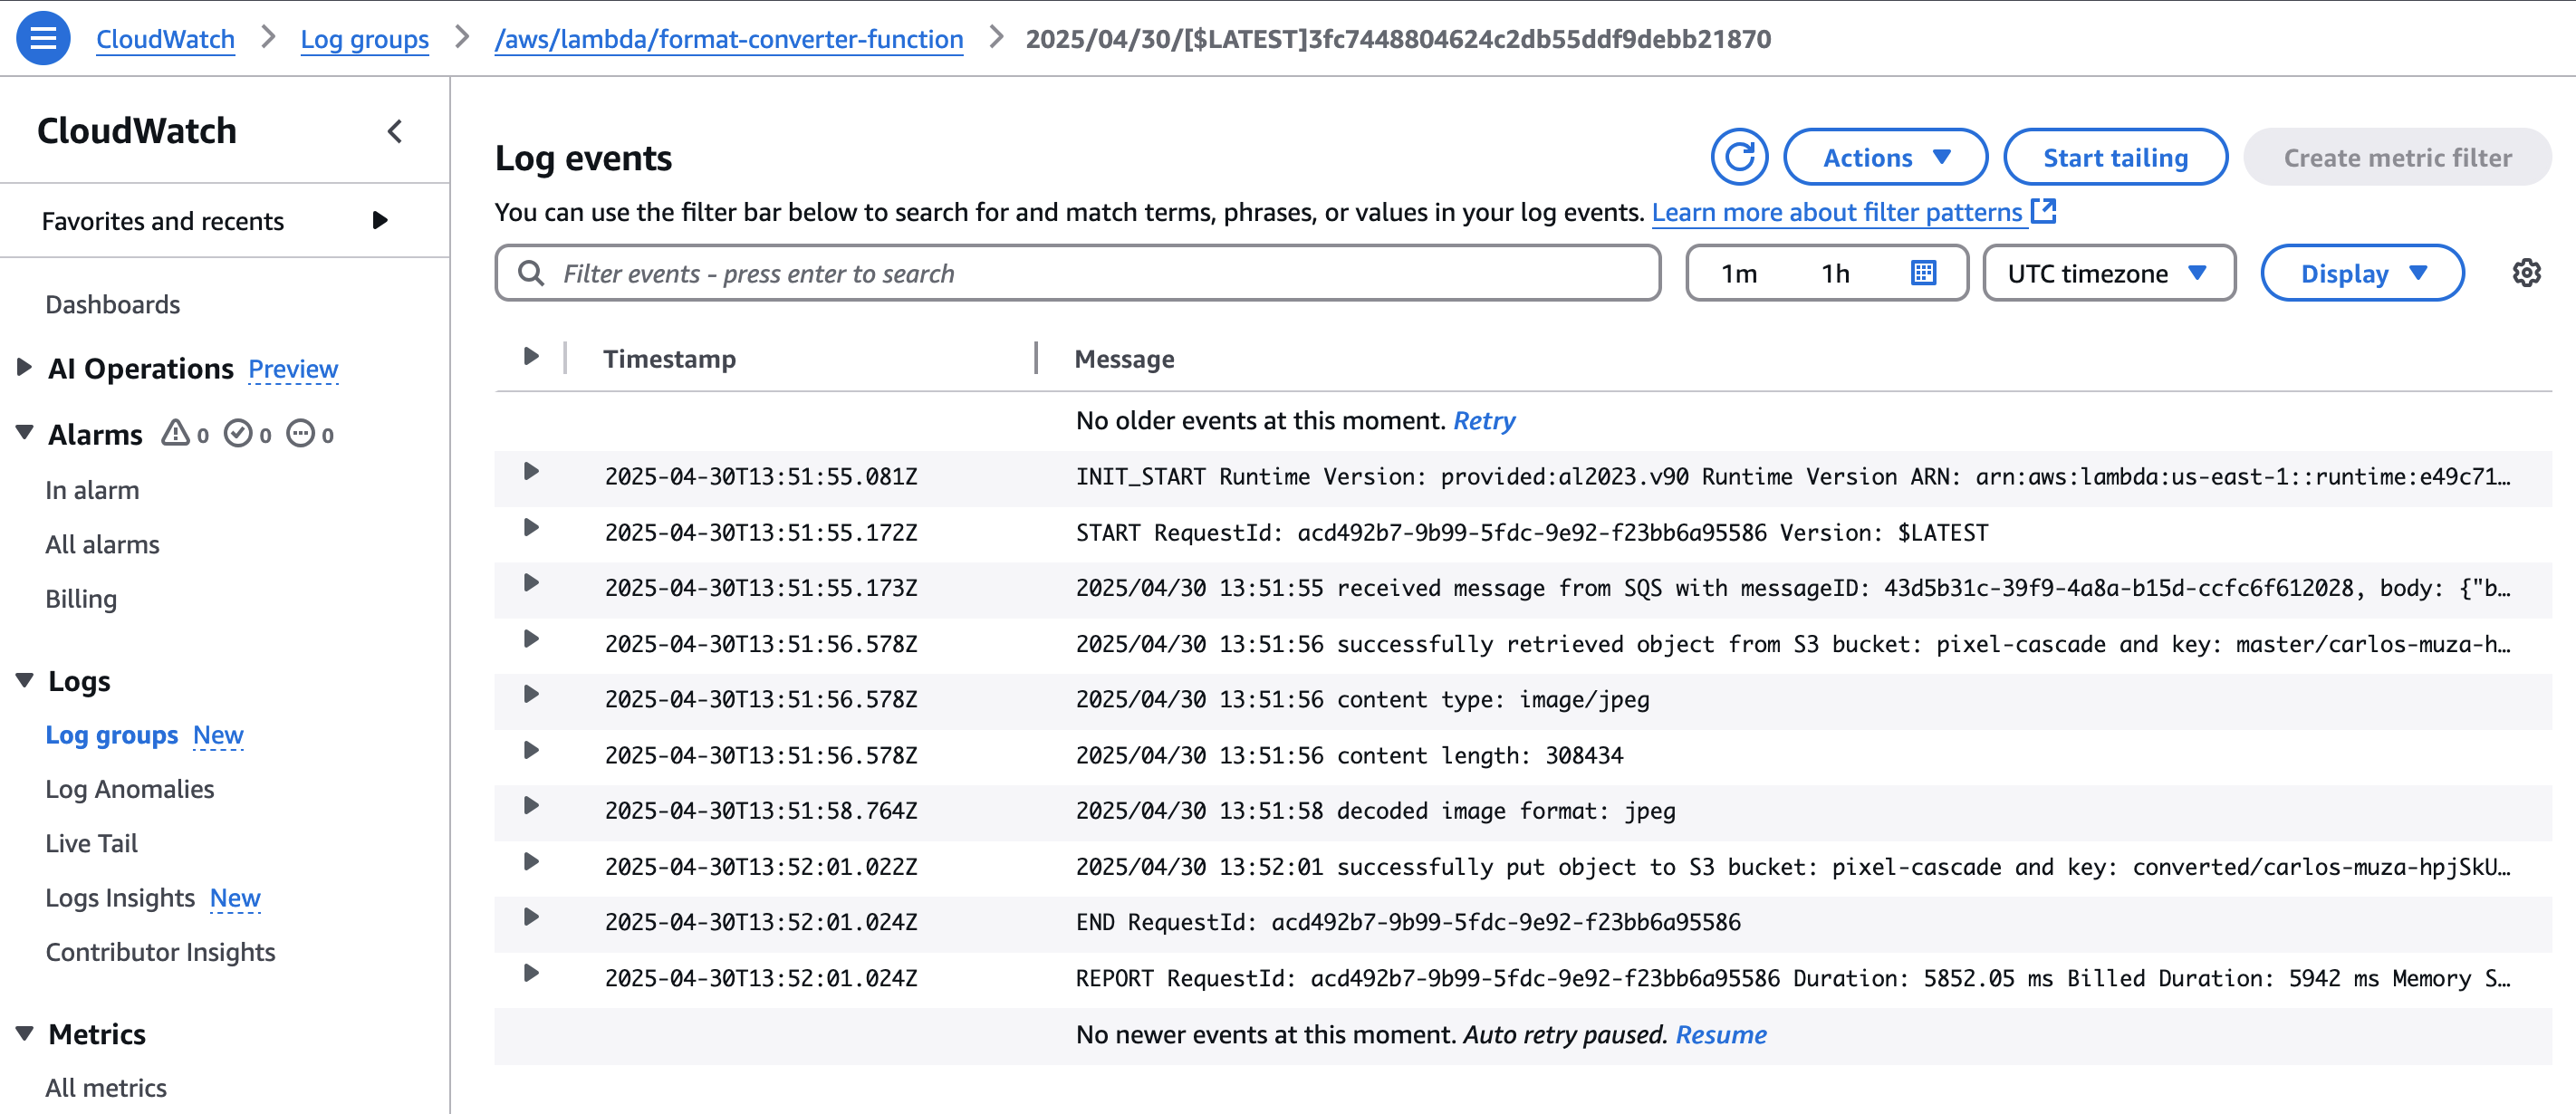Click the external link icon beside filter patterns
Screen dimensions: 2576x1114
click(2044, 211)
